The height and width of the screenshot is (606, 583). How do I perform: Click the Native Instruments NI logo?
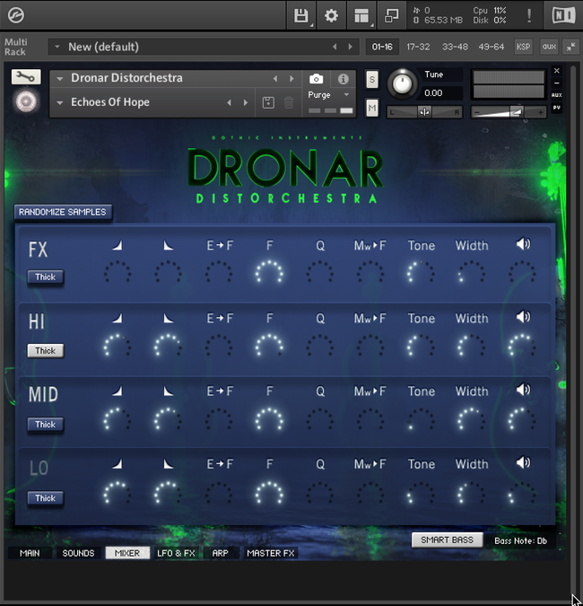563,15
